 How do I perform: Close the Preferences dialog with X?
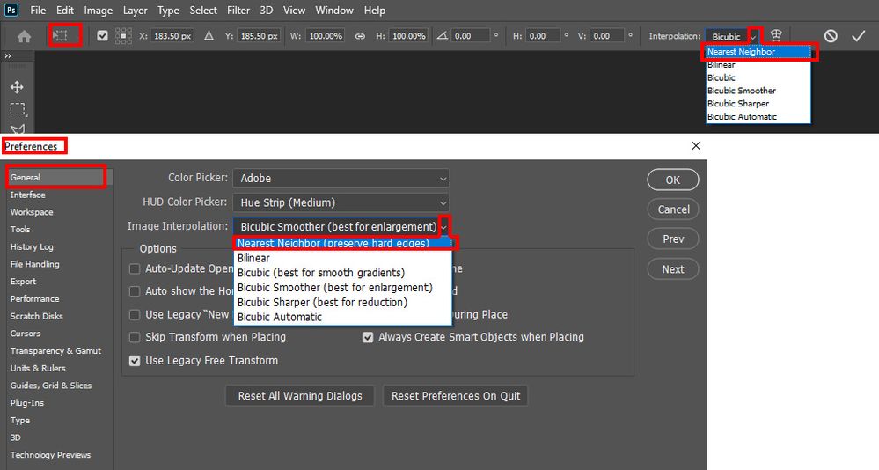(x=696, y=146)
